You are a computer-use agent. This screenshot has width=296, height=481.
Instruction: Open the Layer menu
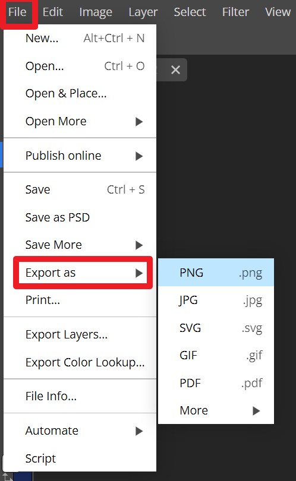[x=143, y=12]
